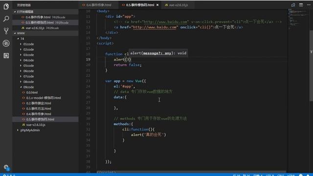Split the editor to the right
313x176 pixels.
[x=301, y=5]
